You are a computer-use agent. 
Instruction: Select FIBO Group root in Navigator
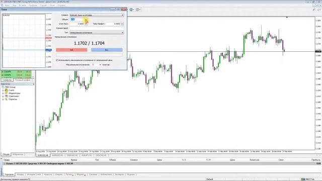(10, 87)
